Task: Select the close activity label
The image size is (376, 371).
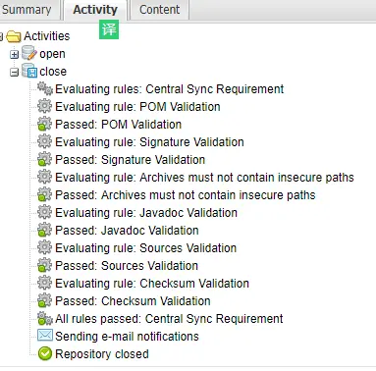Action: click(53, 72)
